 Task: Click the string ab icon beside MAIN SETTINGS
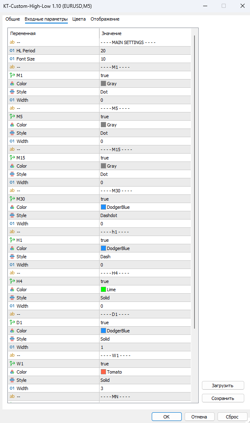12,42
